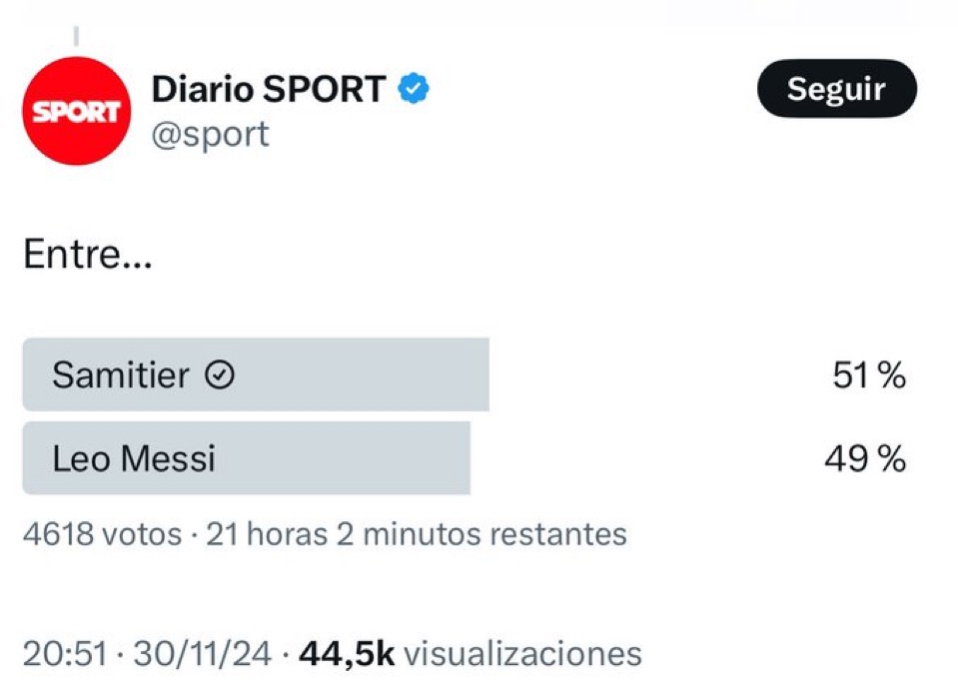The image size is (958, 699).
Task: Click the tweet text Entre...
Action: tap(87, 256)
